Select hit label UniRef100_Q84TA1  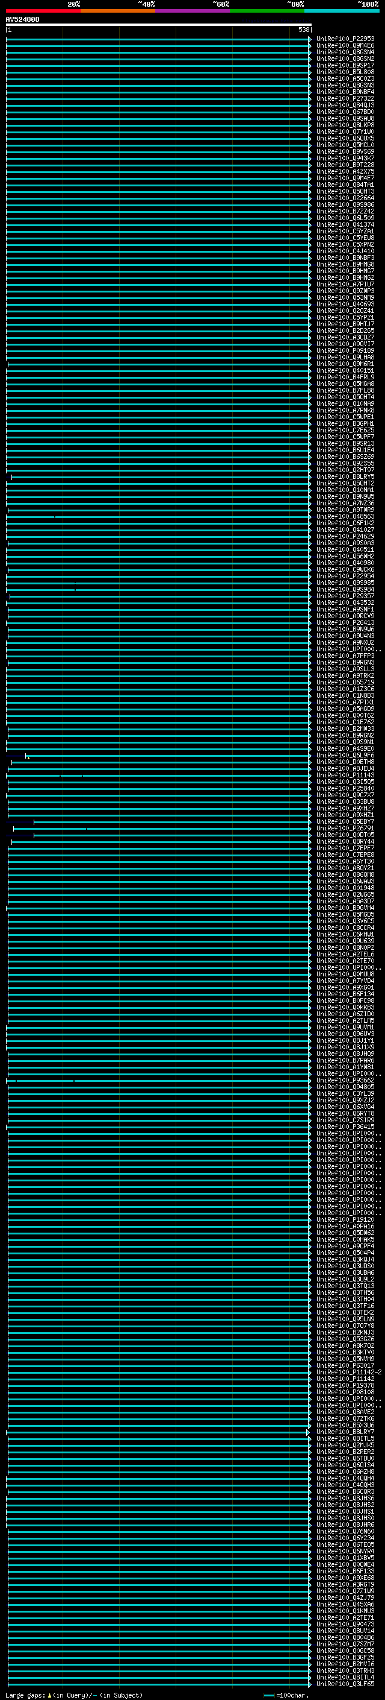[x=345, y=185]
